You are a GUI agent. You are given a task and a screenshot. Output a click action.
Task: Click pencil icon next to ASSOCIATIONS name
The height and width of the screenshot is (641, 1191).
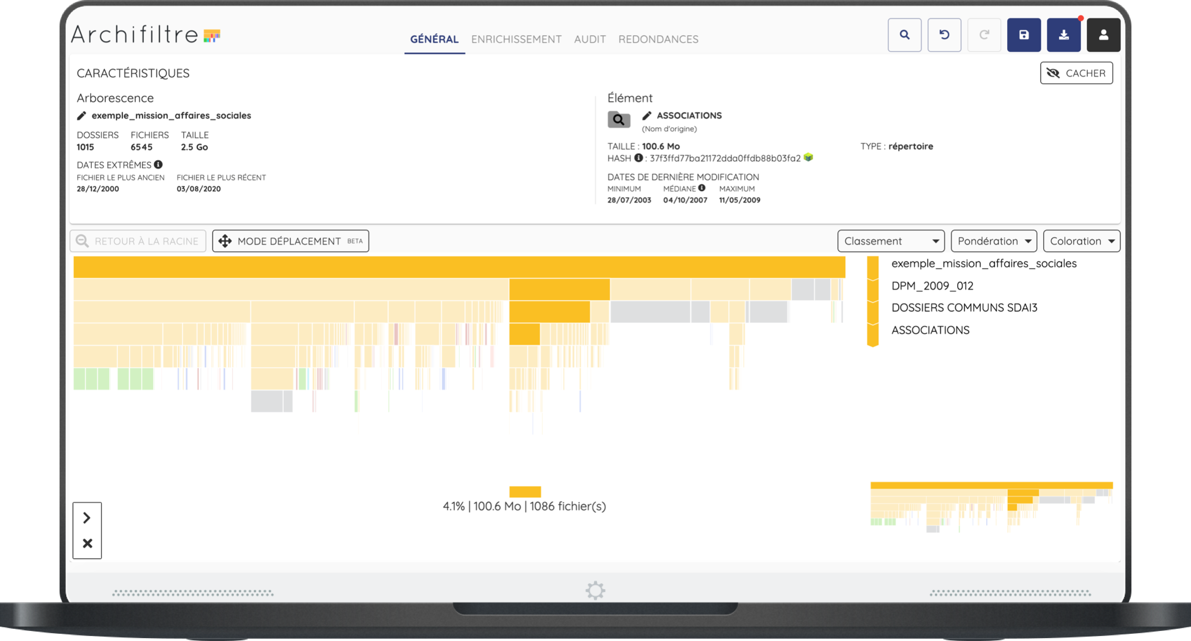click(x=646, y=116)
